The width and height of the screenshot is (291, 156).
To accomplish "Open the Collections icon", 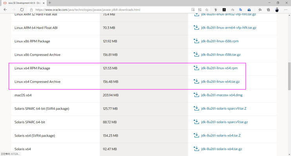I will pyautogui.click(x=268, y=10).
